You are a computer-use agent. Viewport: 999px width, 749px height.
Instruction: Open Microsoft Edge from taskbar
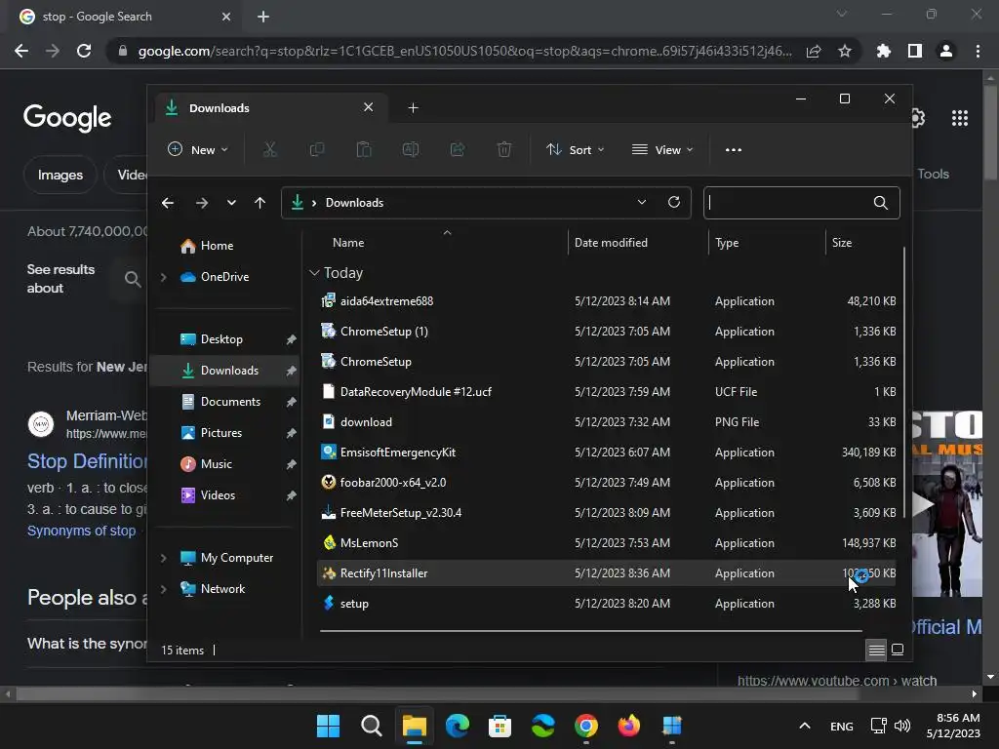tap(457, 726)
